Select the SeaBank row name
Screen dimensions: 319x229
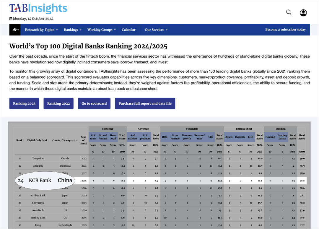(x=38, y=166)
